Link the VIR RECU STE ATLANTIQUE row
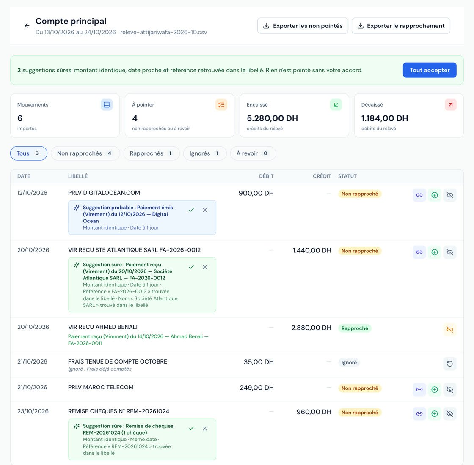 click(x=419, y=252)
